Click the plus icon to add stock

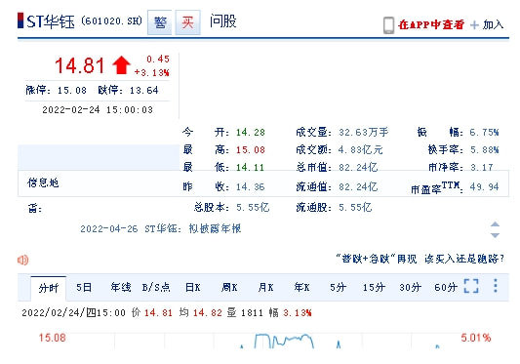point(474,25)
